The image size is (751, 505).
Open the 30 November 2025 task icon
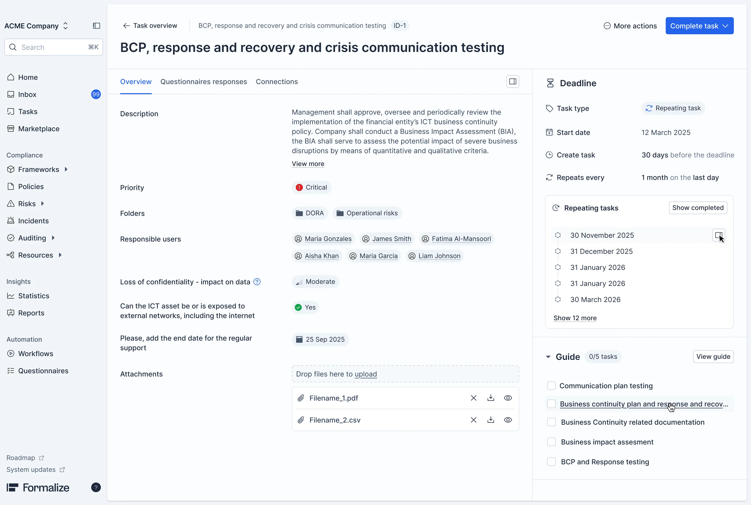[x=719, y=235]
